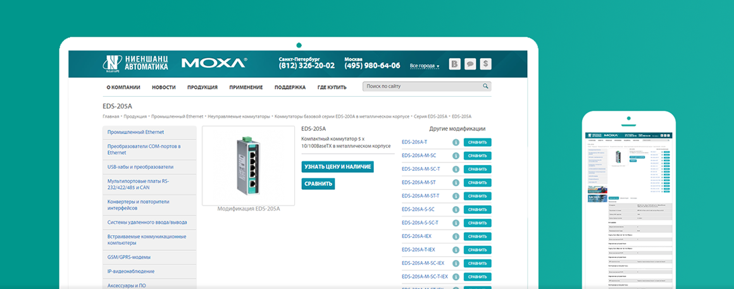Click the Серия EDS-205A breadcrumb link
This screenshot has width=734, height=289.
(x=431, y=116)
